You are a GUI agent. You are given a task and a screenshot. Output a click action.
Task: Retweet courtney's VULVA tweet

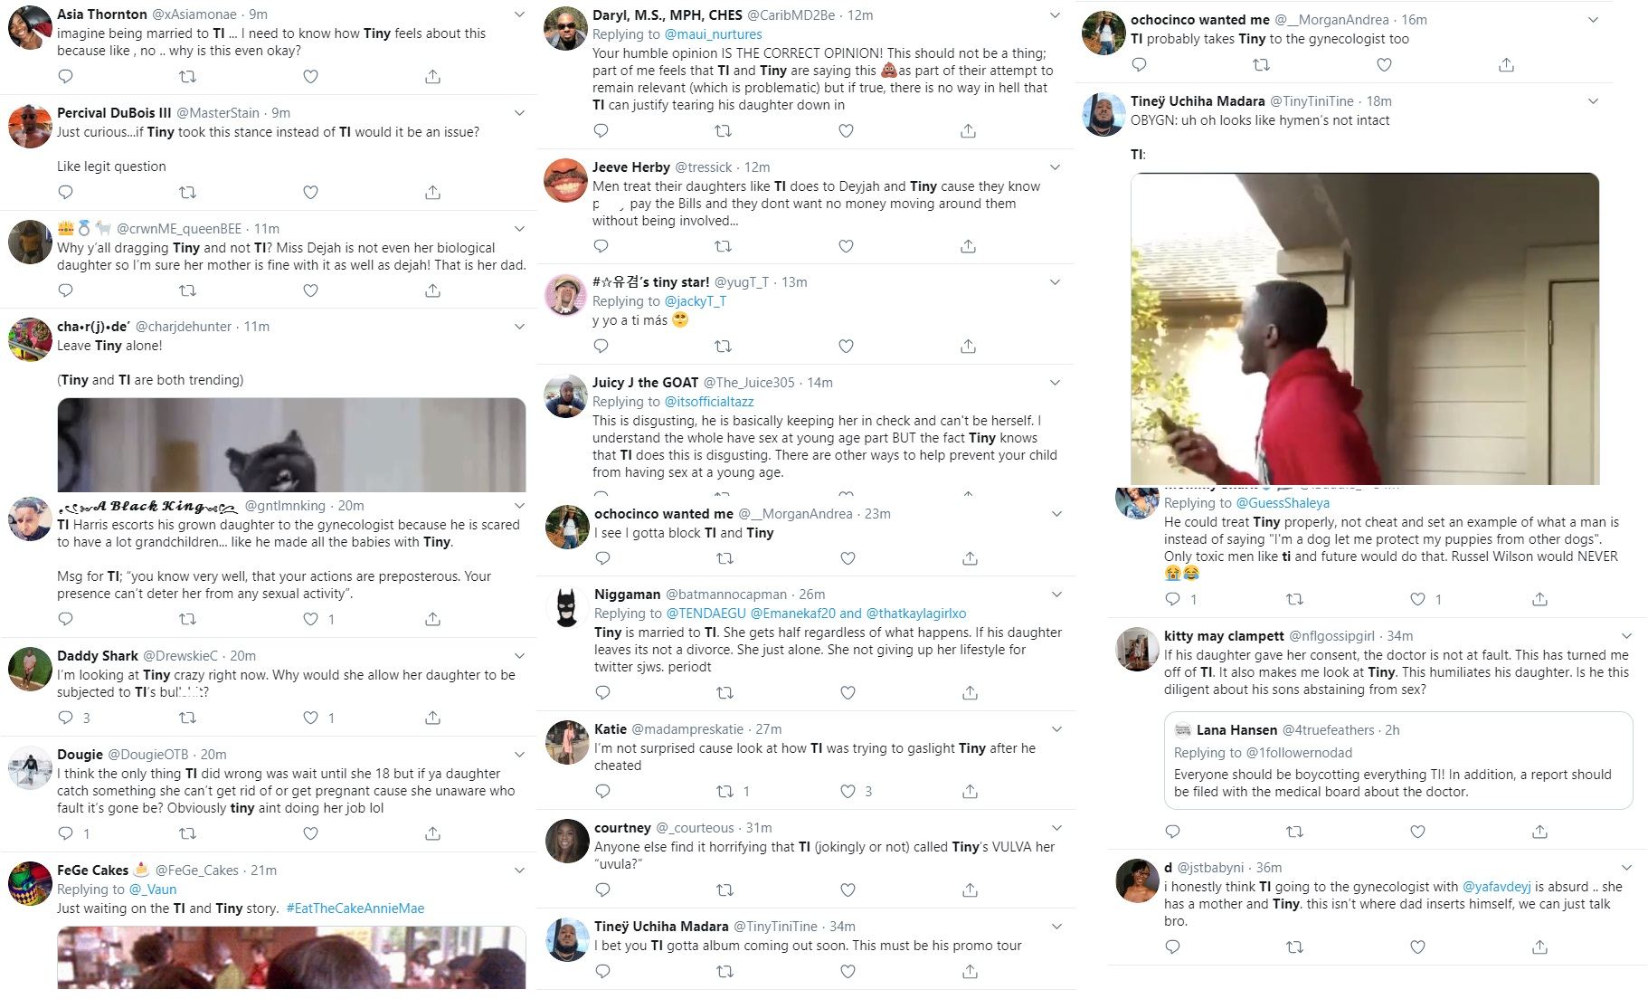725,890
